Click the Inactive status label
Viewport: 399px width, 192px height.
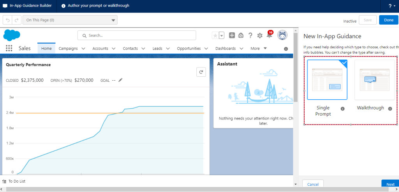tap(350, 21)
